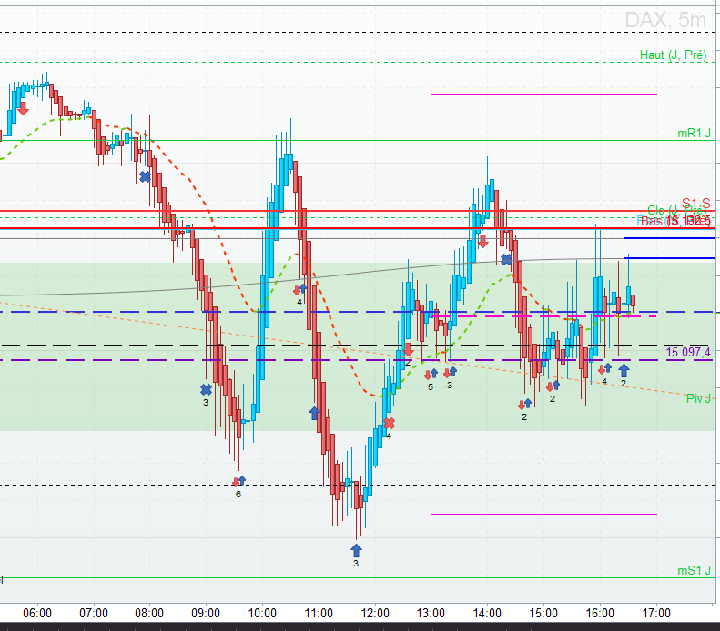Click the 15 097,4 price label
Screen dimensions: 720x631
(x=688, y=352)
